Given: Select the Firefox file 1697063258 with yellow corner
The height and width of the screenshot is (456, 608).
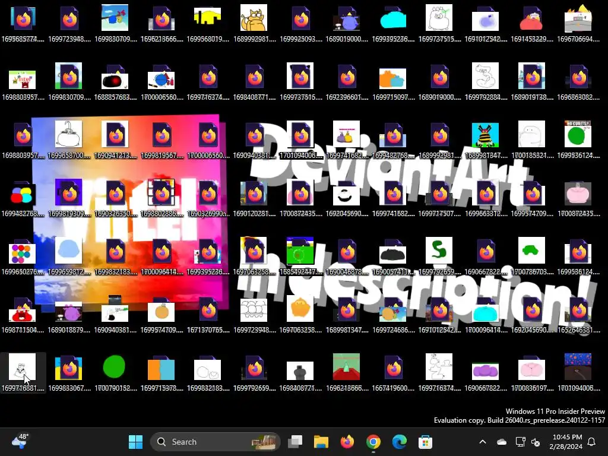Looking at the screenshot, I should (254, 256).
